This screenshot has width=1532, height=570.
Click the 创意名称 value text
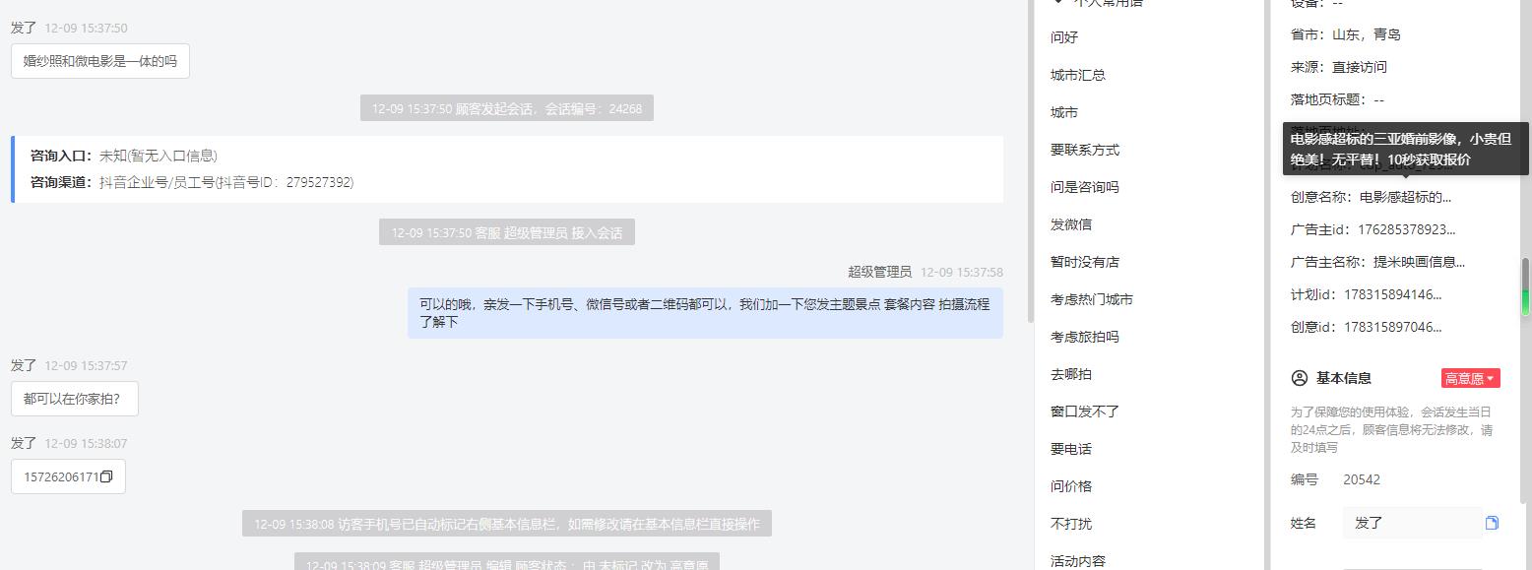(1405, 197)
